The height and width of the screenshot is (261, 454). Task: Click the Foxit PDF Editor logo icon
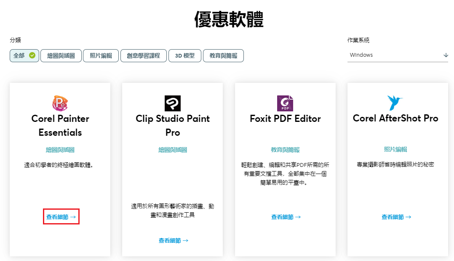(x=285, y=103)
